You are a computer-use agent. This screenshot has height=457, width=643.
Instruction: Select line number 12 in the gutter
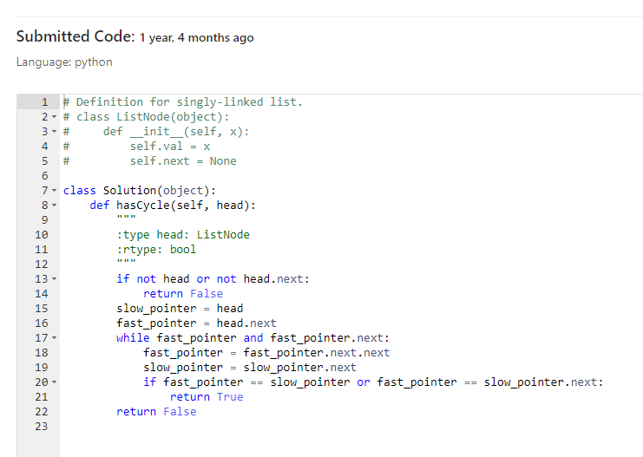coord(42,264)
